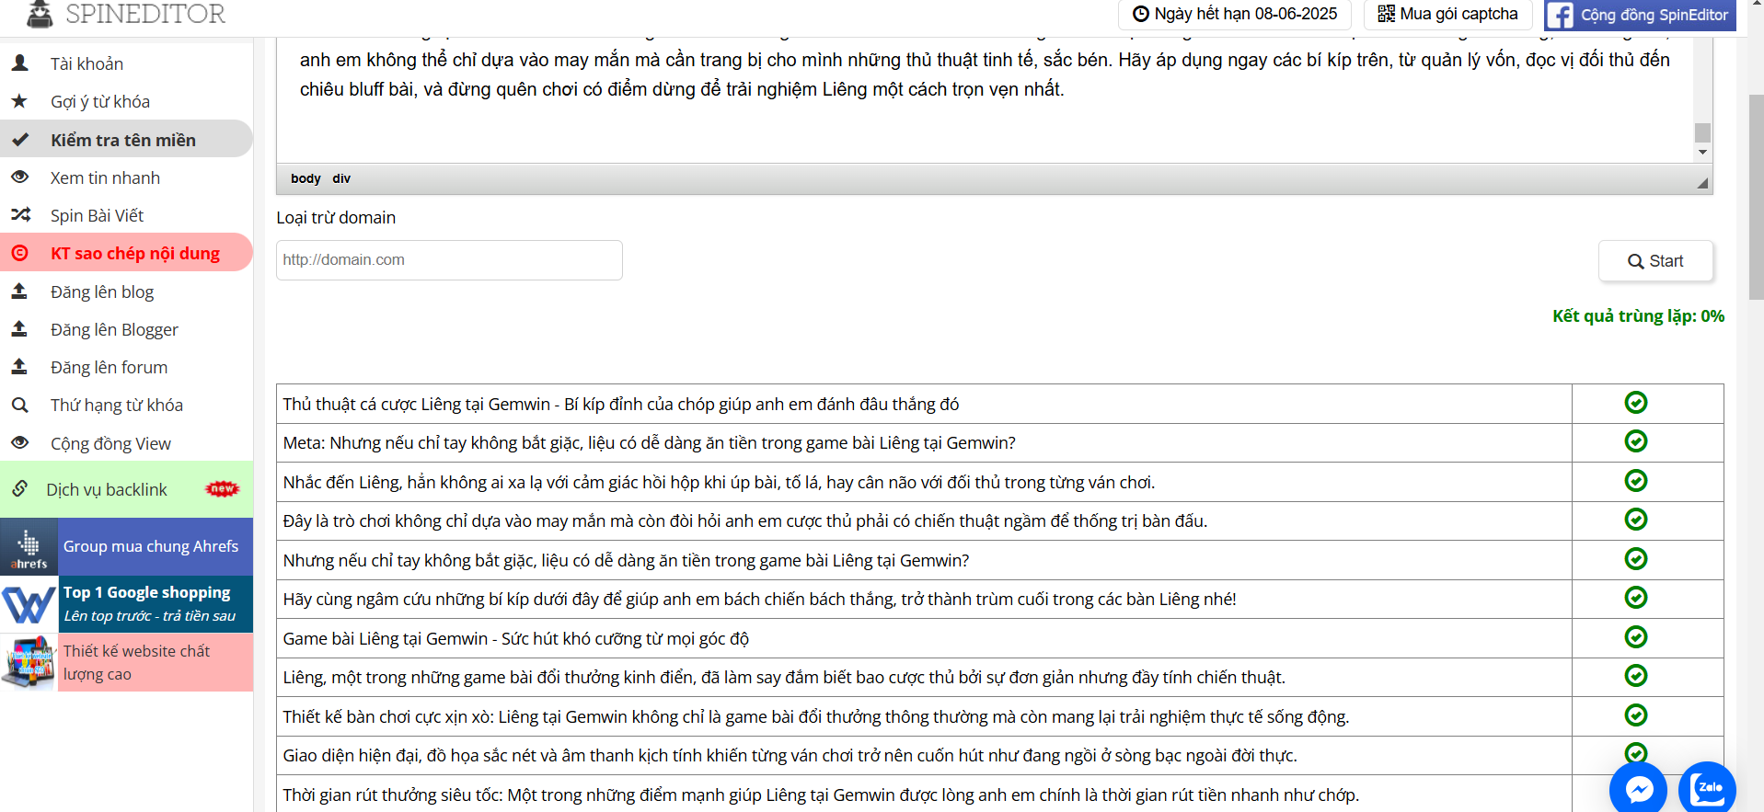Open Group mua chung Ahrefs banner
This screenshot has height=812, width=1764.
126,547
